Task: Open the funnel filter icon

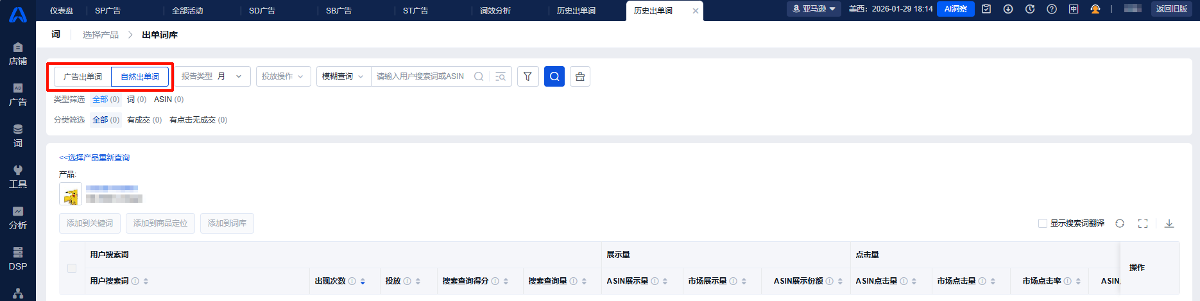Action: [527, 76]
